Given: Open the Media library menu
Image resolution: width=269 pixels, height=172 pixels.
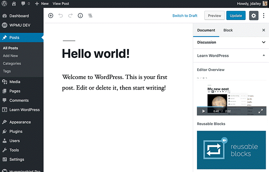Looking at the screenshot, I should [x=22, y=82].
